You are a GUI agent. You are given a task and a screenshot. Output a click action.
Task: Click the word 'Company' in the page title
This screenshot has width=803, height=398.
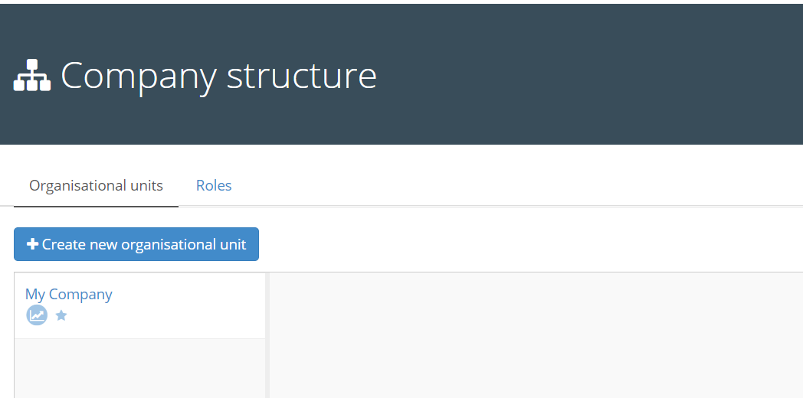tap(138, 77)
